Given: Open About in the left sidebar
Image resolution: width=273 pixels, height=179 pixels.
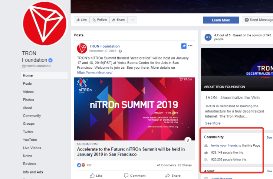Looking at the screenshot, I should click(x=27, y=108).
